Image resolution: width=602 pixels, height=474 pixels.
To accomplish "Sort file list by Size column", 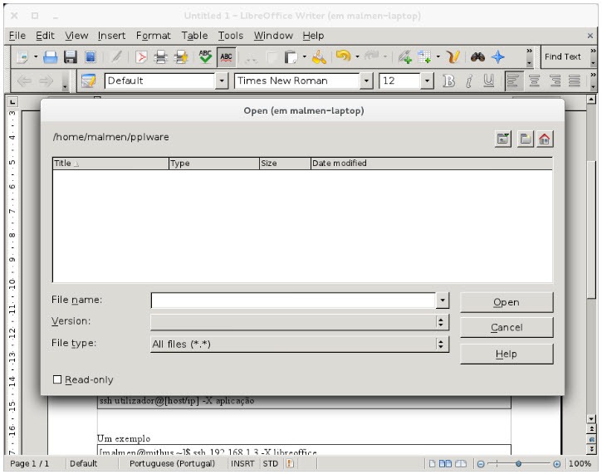I will point(285,164).
